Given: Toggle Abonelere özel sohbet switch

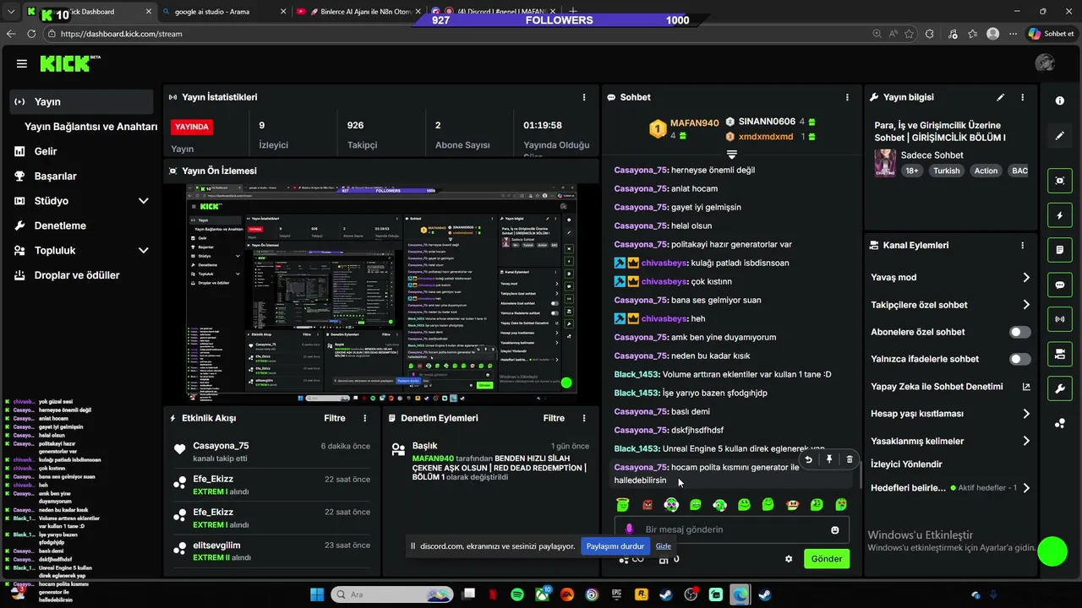Looking at the screenshot, I should (x=1020, y=332).
